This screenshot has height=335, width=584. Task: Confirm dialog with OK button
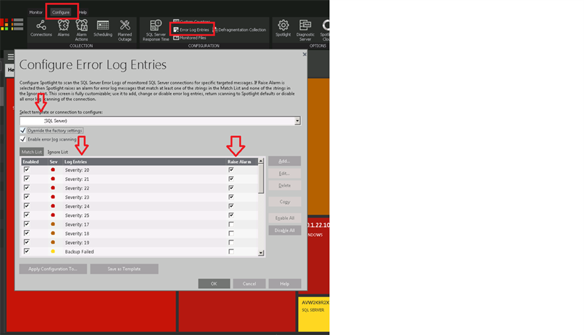pos(214,284)
